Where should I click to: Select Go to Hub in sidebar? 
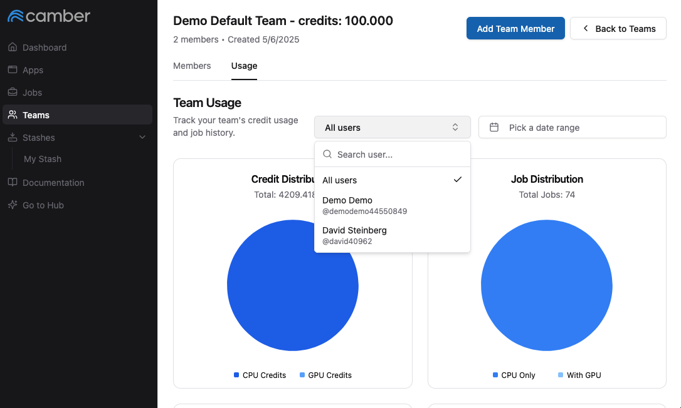[x=77, y=205]
